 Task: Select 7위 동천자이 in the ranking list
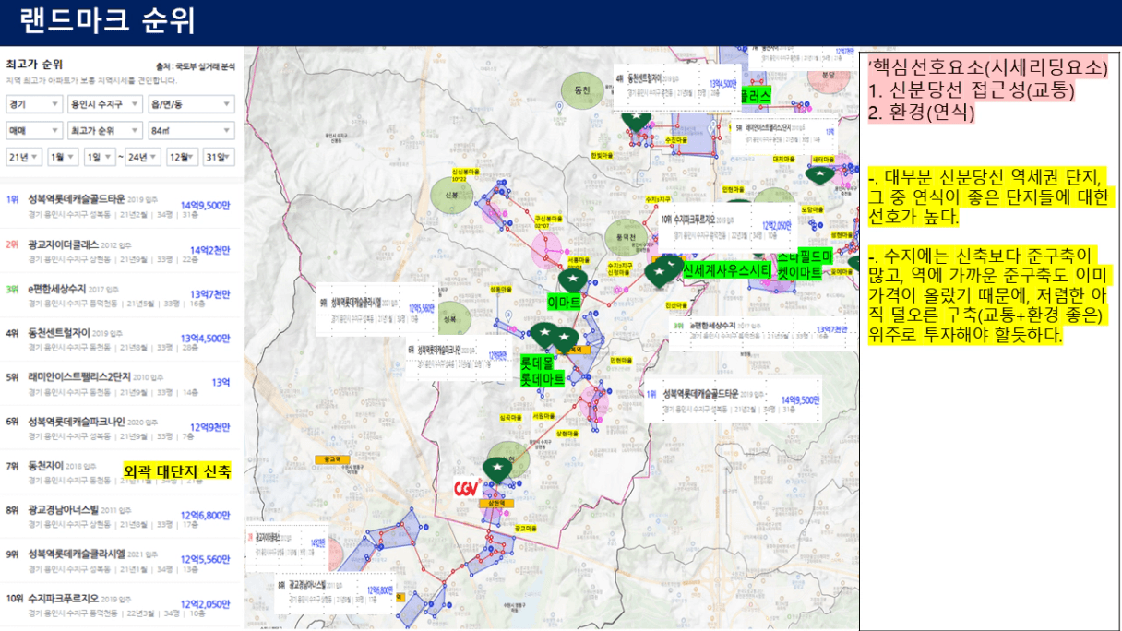coord(118,470)
